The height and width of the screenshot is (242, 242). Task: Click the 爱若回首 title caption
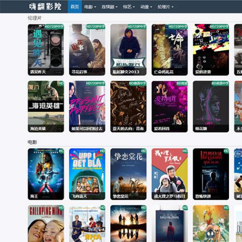[x=162, y=129]
